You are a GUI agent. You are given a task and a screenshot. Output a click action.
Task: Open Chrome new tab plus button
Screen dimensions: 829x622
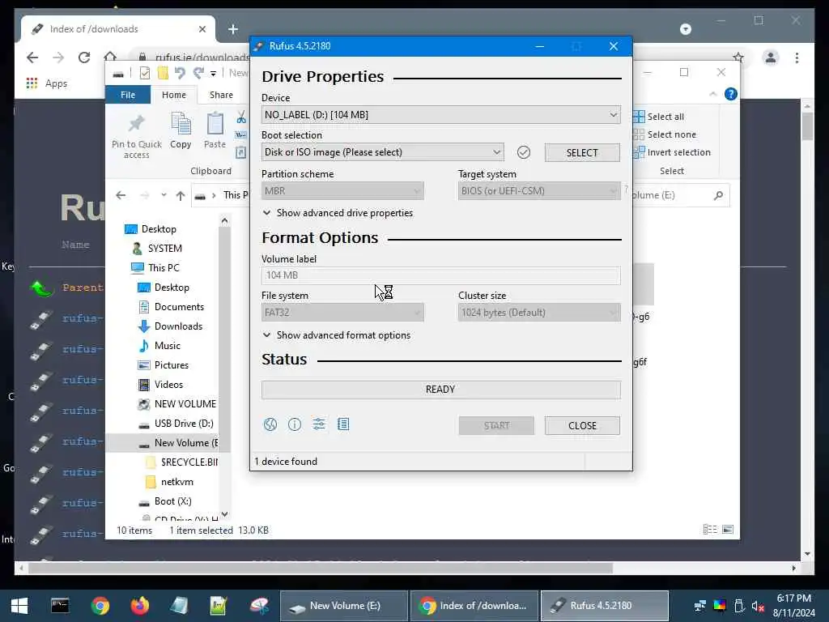(233, 29)
